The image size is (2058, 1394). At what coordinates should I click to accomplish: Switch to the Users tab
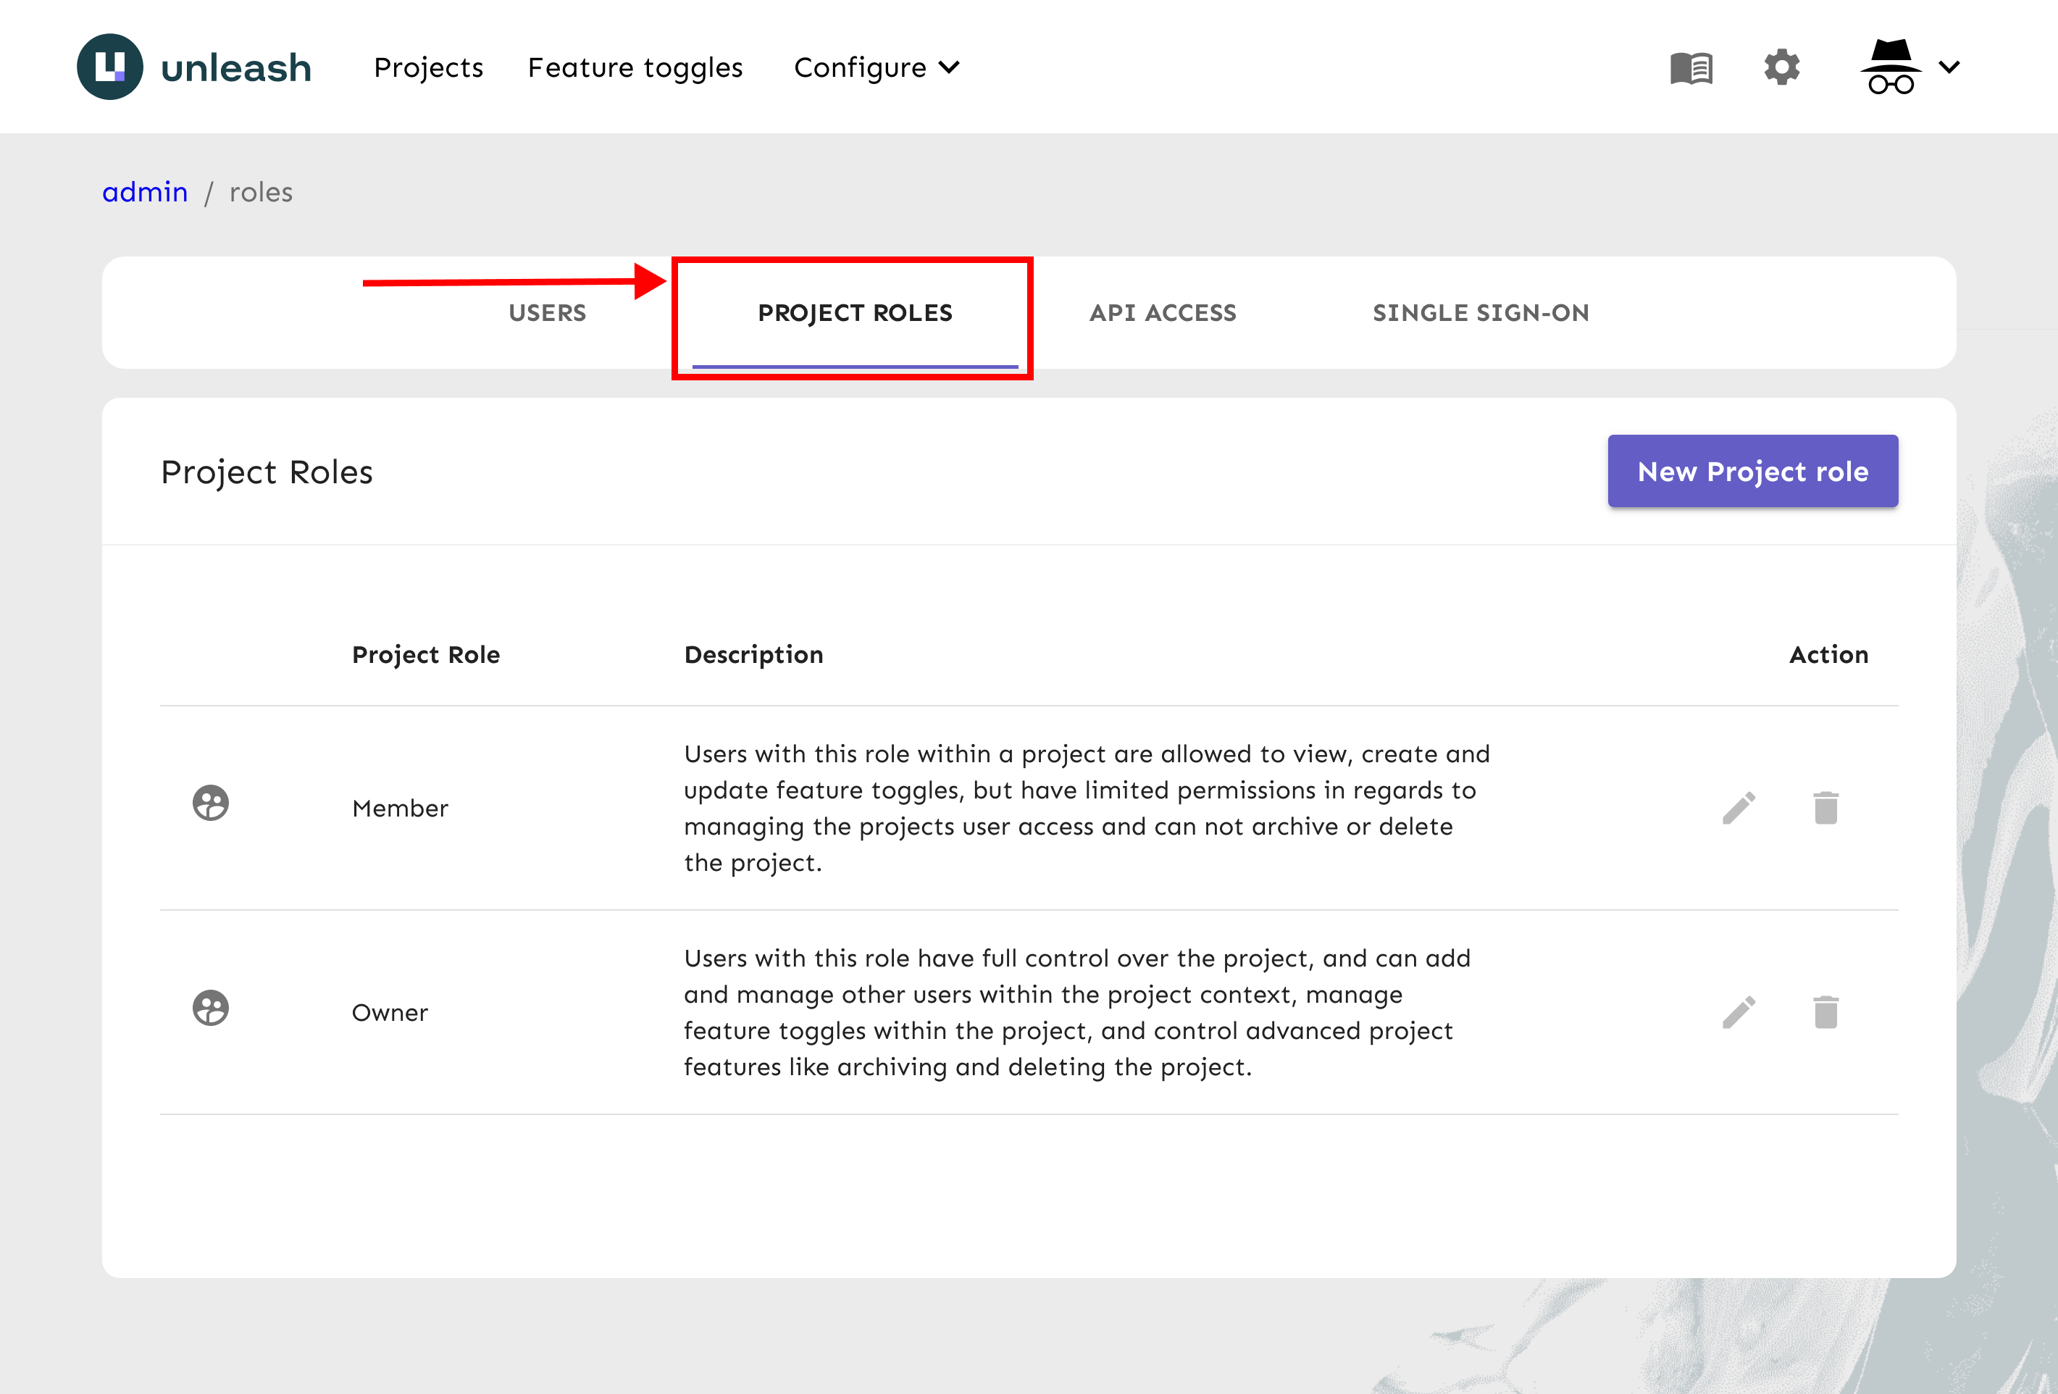547,312
